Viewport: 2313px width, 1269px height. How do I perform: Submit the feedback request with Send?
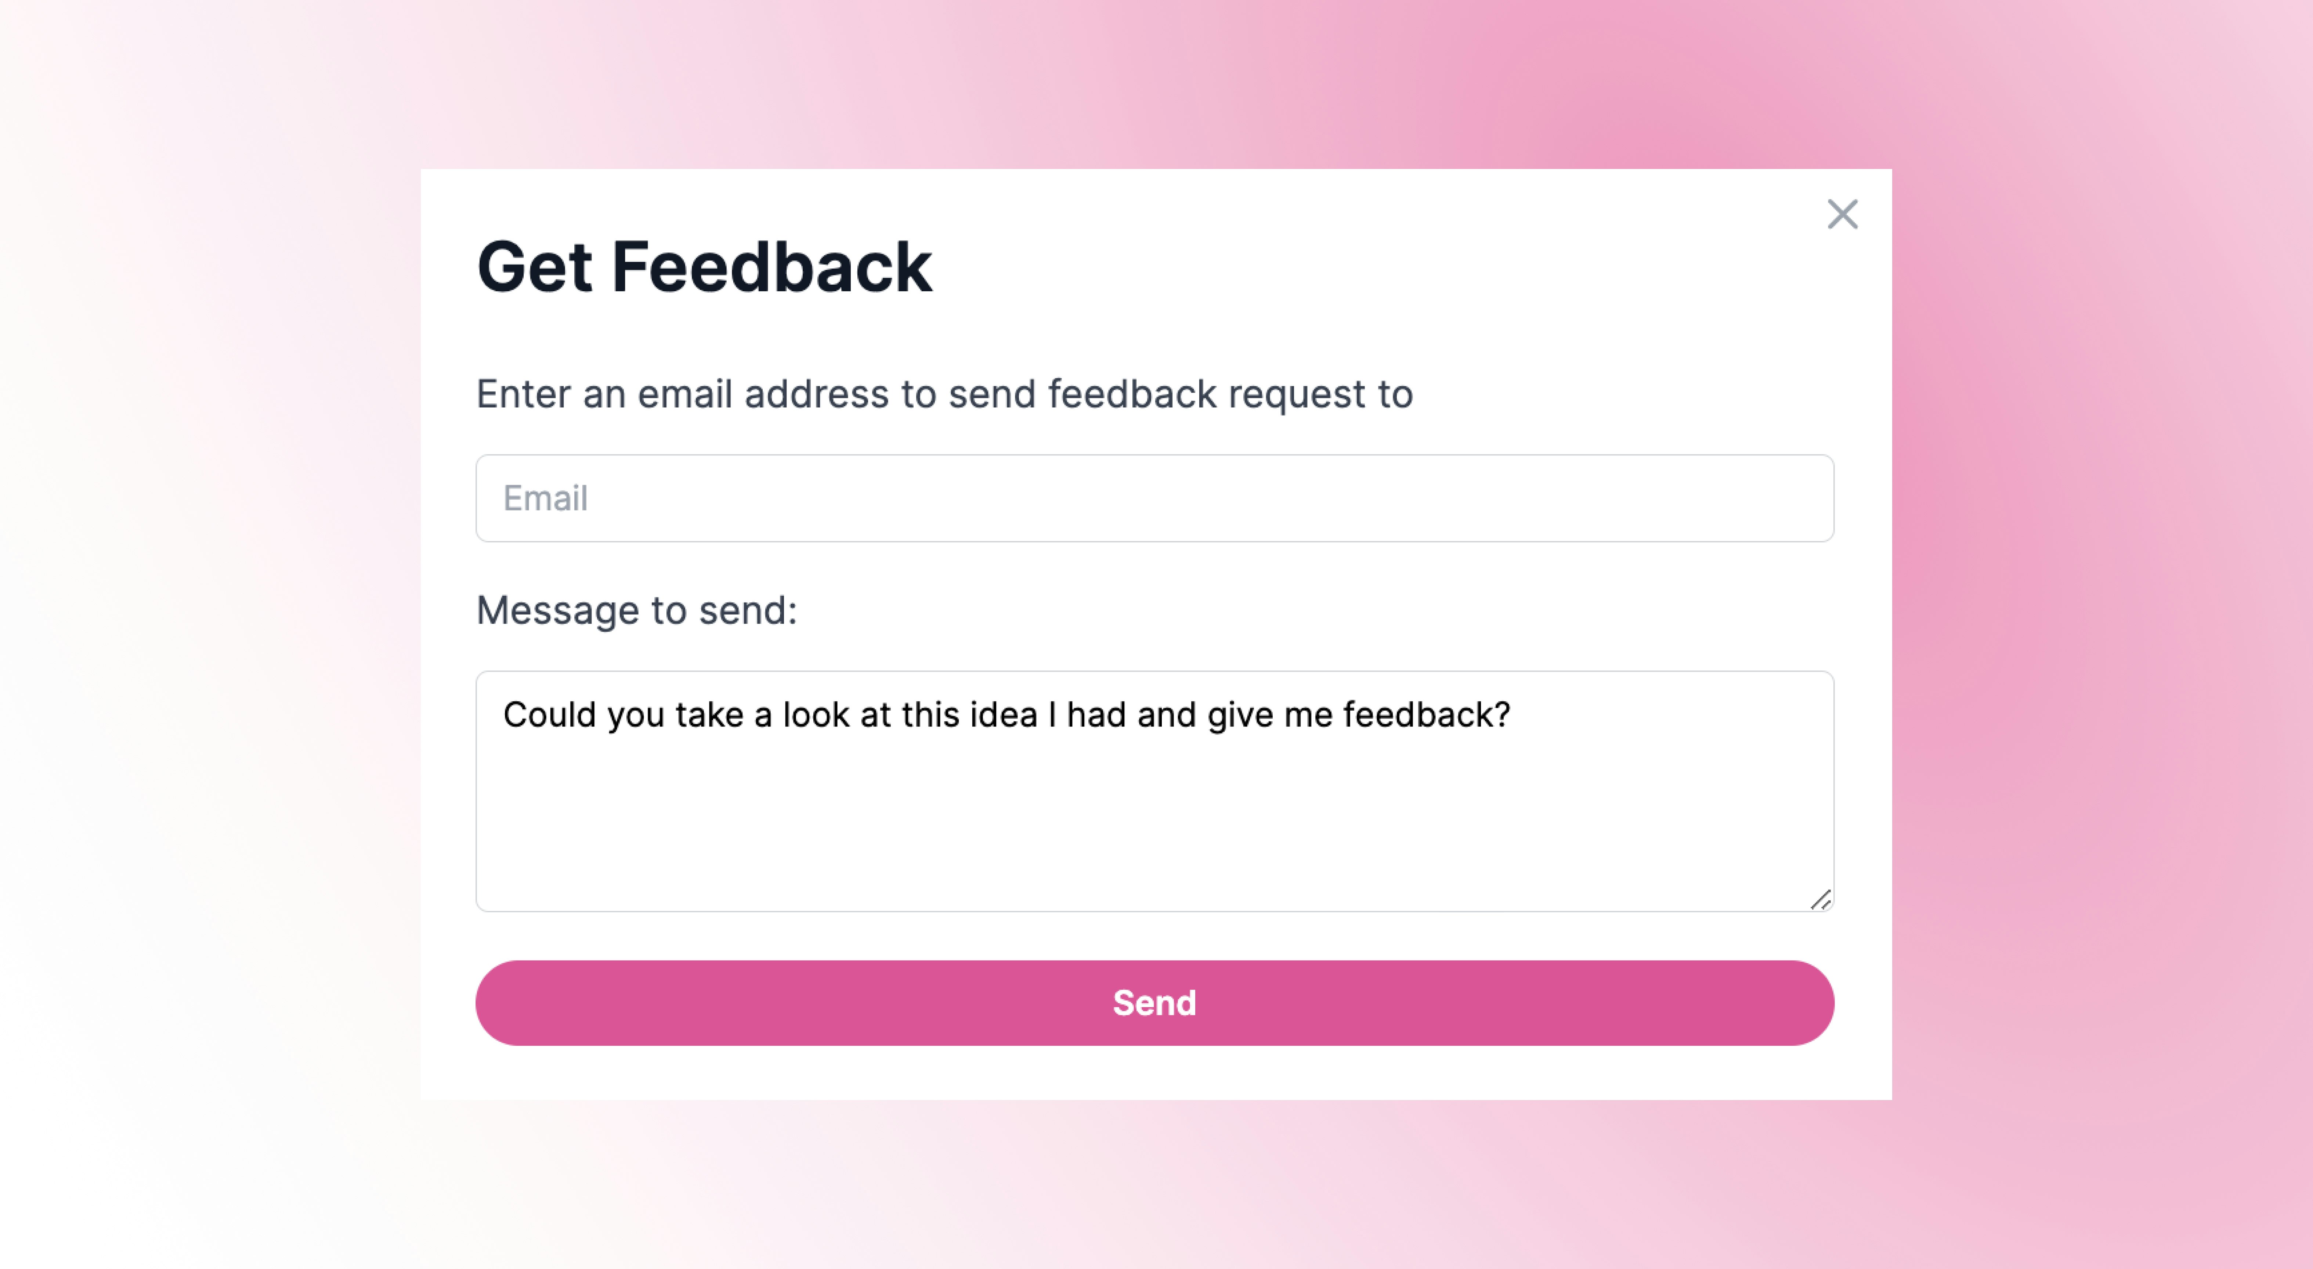1155,1002
